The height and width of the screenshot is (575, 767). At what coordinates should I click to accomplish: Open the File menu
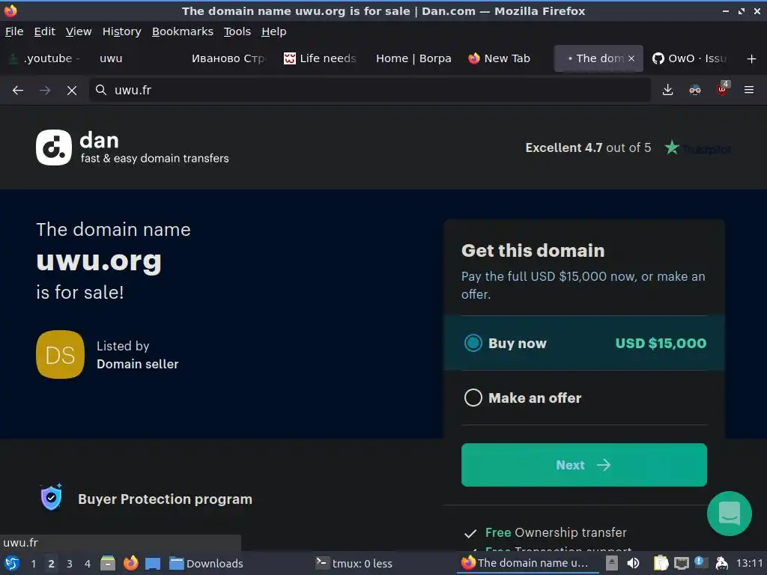click(x=14, y=31)
